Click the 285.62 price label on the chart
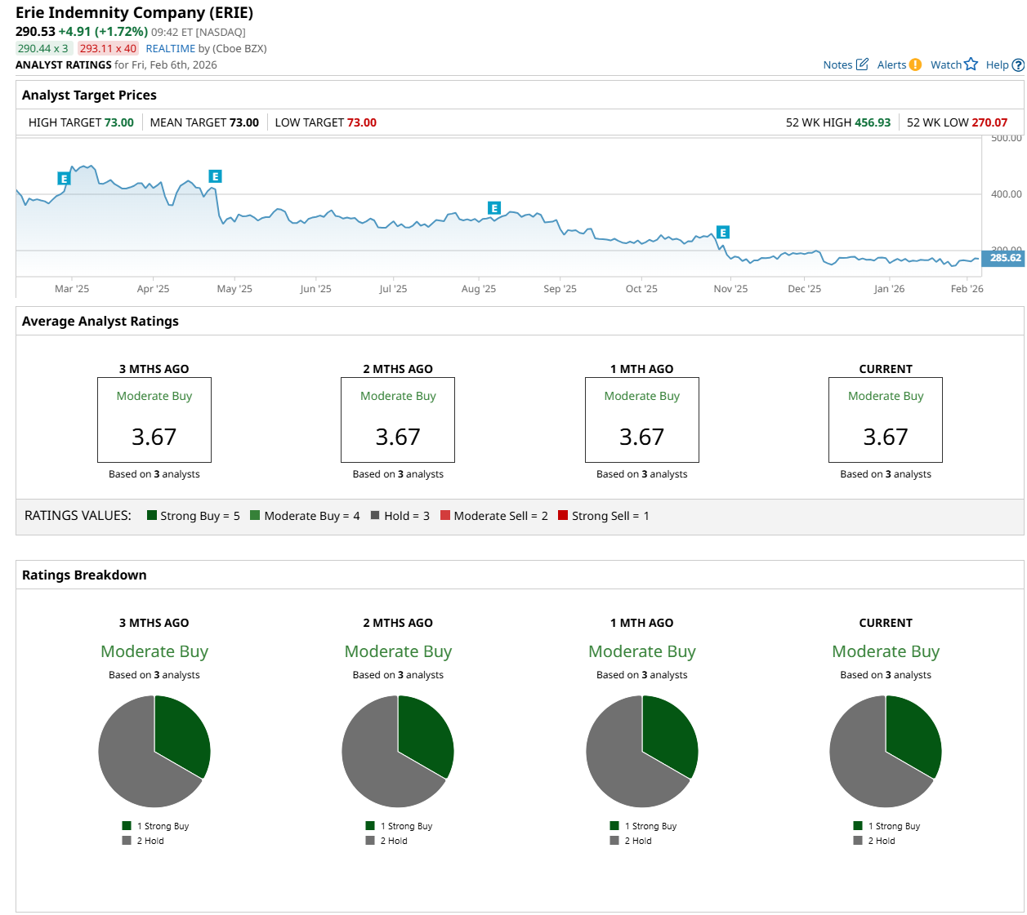 tap(1004, 258)
